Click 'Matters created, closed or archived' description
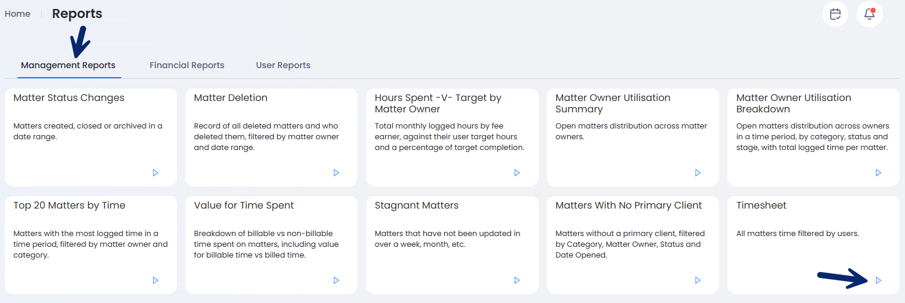 pos(88,131)
